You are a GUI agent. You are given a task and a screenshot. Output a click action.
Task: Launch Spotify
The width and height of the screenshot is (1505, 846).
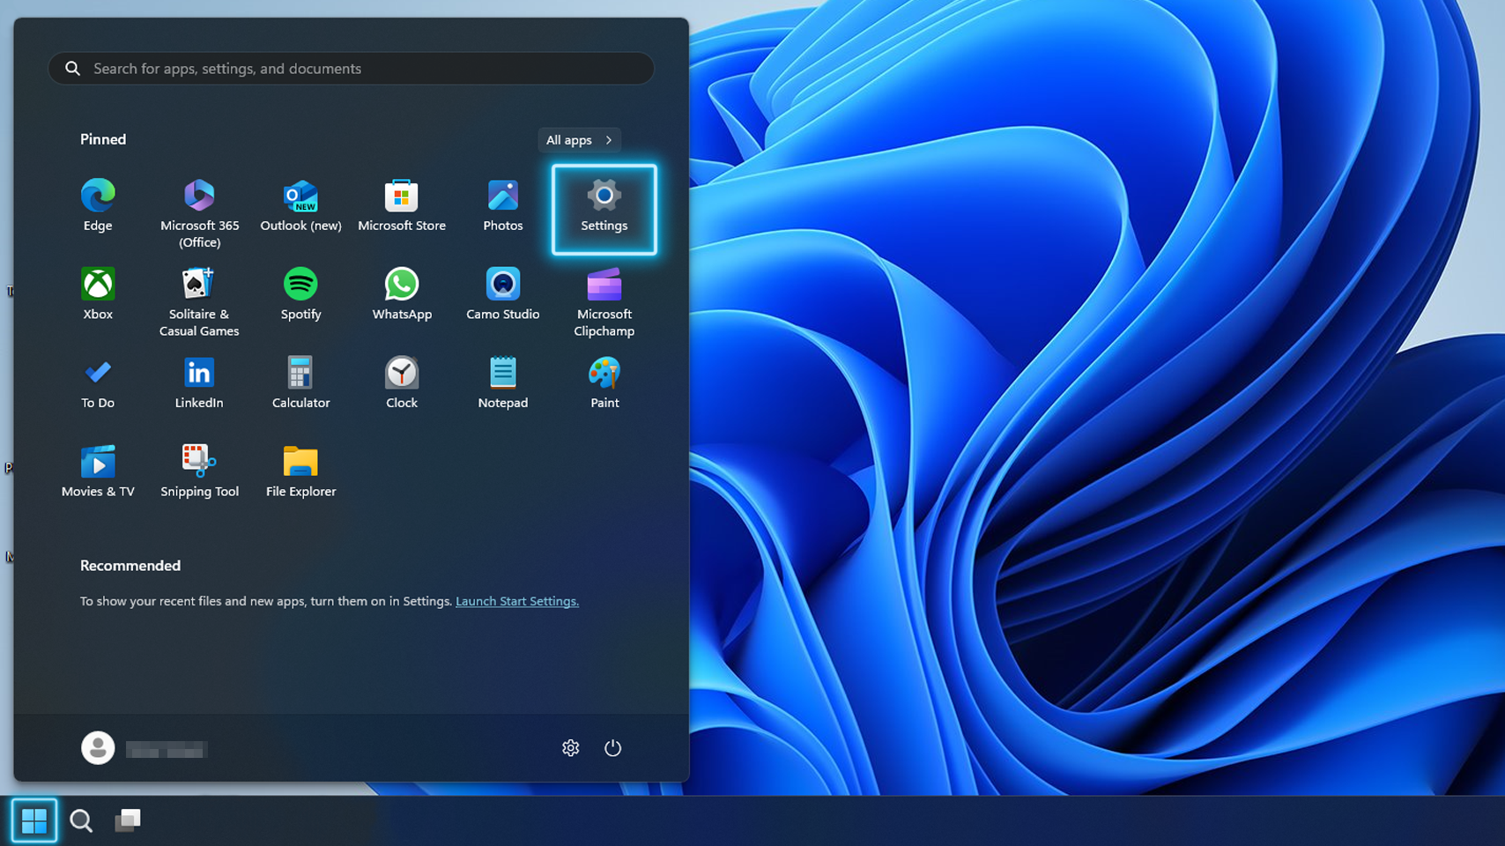tap(300, 294)
